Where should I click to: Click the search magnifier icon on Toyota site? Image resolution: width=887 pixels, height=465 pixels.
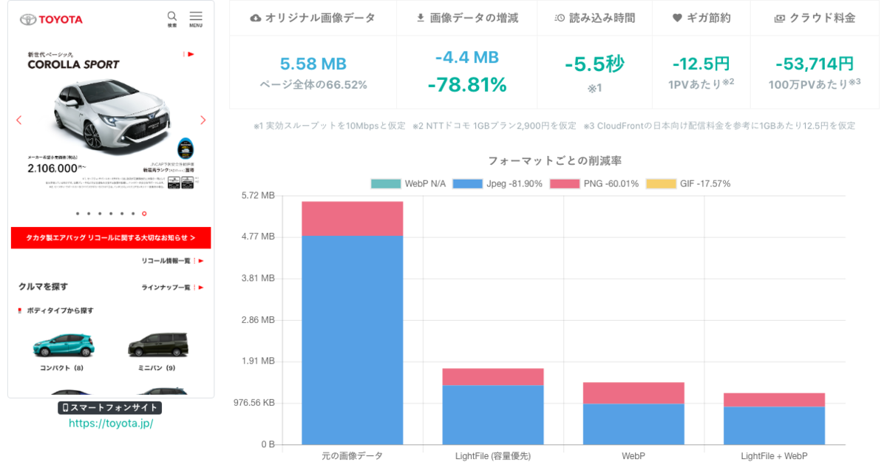[172, 16]
